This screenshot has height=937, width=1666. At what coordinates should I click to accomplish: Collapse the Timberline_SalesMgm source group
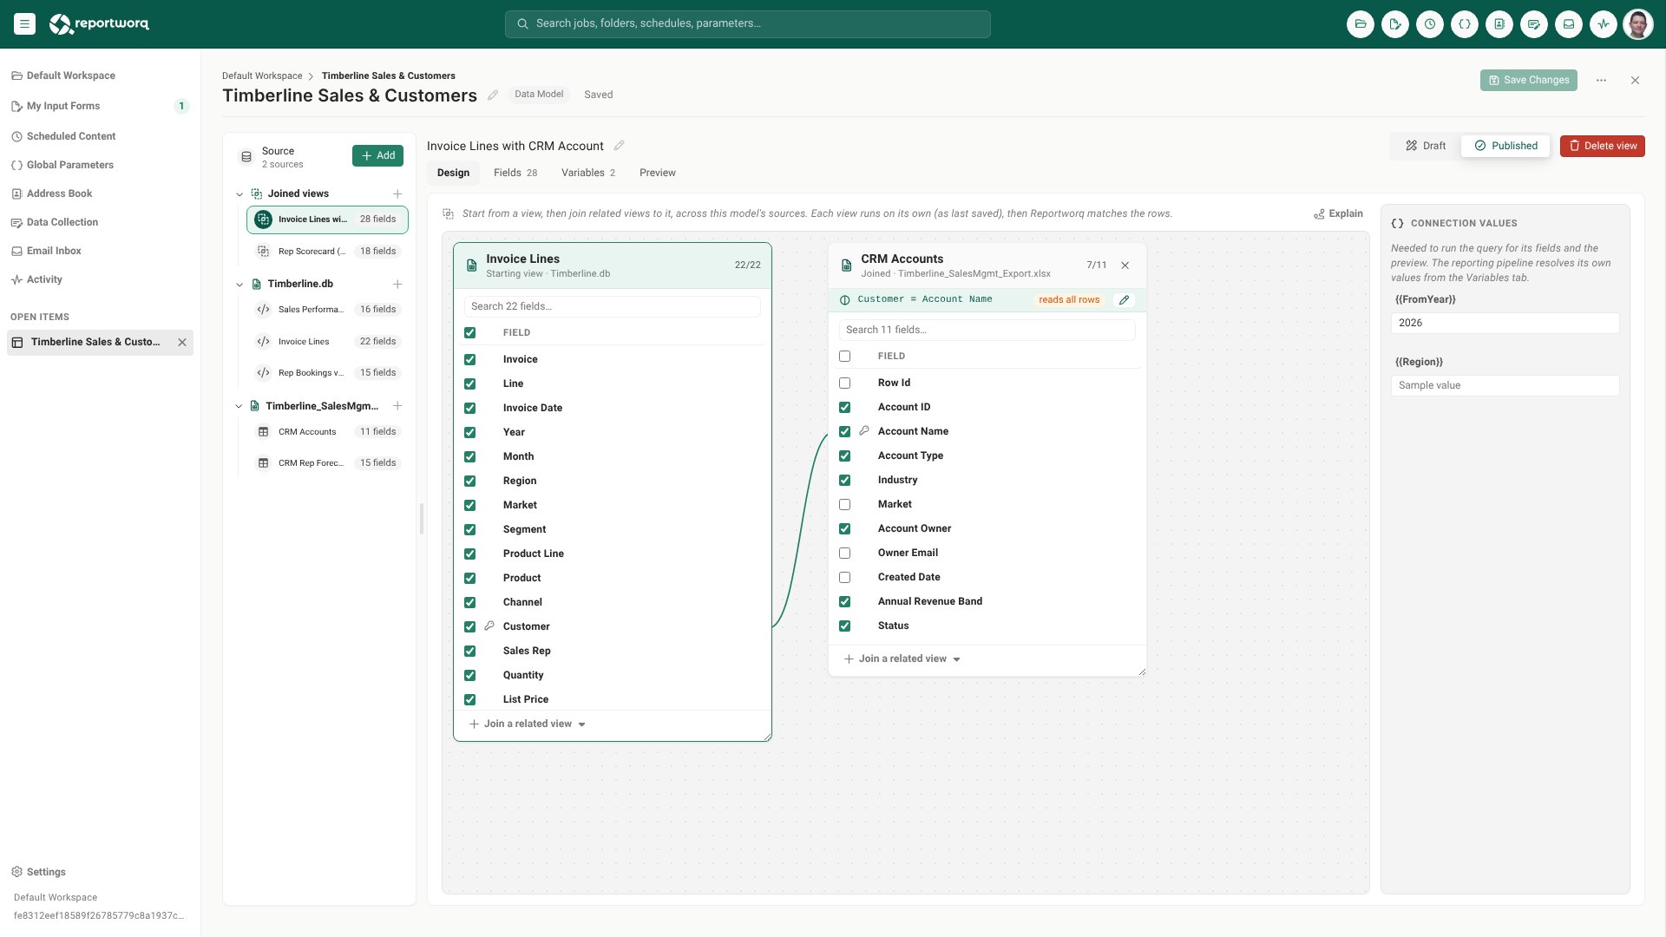point(239,406)
